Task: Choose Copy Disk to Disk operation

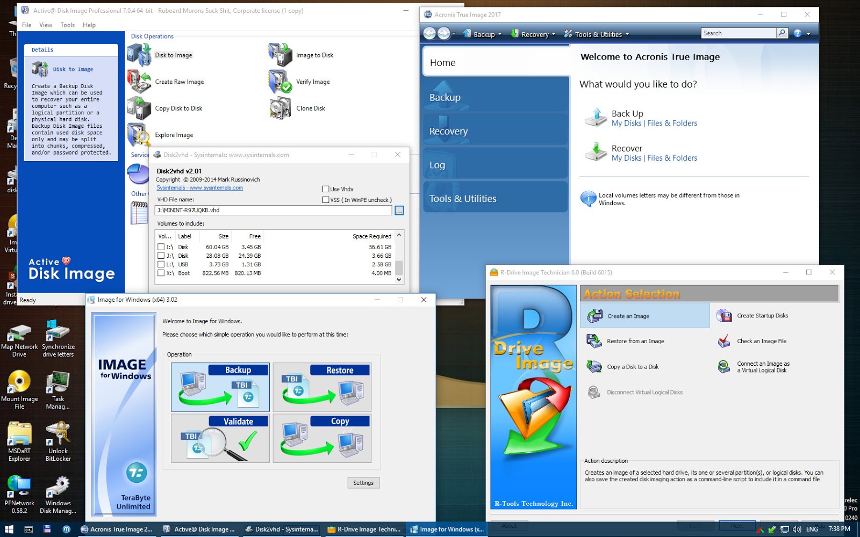Action: pos(164,108)
